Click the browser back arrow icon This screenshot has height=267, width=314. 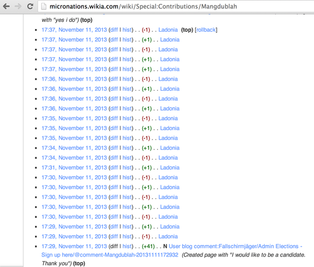(x=7, y=7)
